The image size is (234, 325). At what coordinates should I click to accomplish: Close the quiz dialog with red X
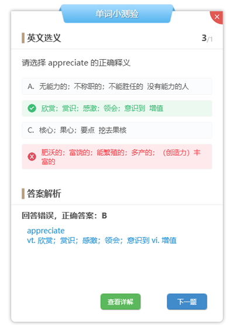coord(217,16)
